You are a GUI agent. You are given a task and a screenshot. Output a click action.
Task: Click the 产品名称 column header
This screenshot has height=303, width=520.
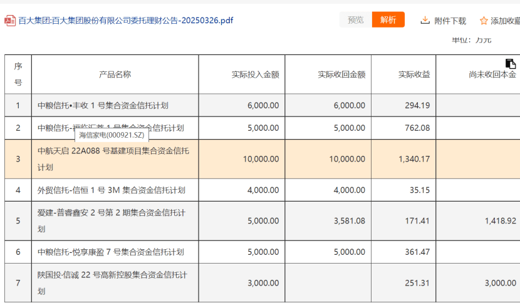[x=115, y=74]
